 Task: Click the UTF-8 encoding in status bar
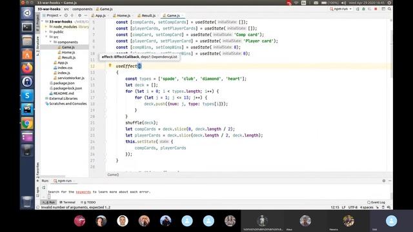point(353,208)
